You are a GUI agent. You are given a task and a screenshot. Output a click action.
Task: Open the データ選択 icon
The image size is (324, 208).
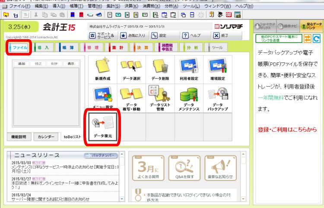click(131, 69)
